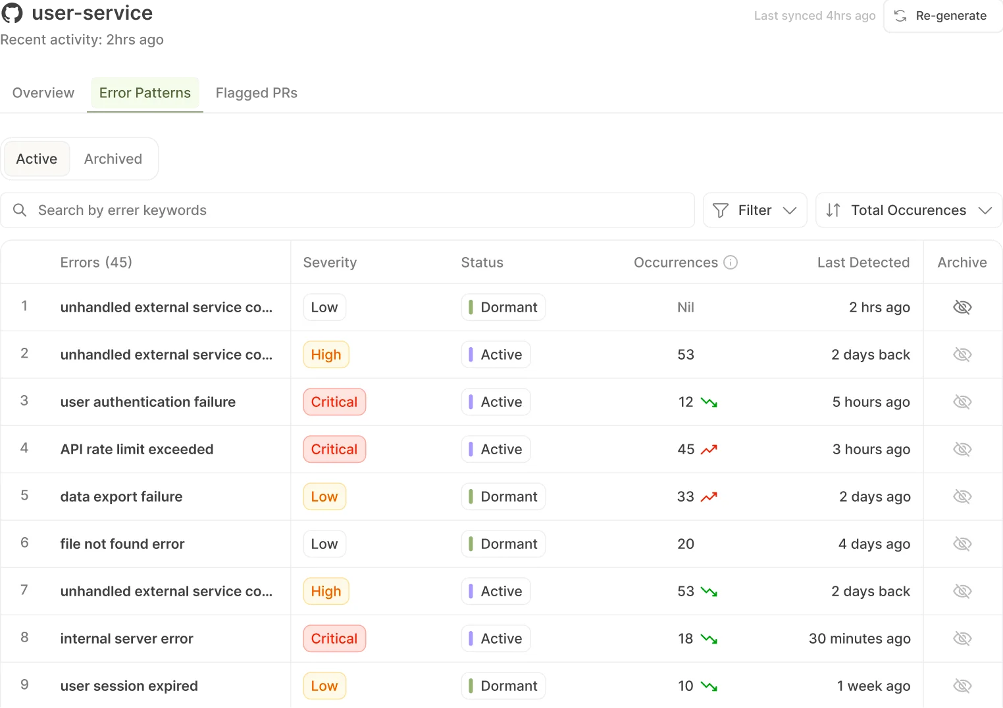Click the High severity badge in row 2

tap(326, 354)
